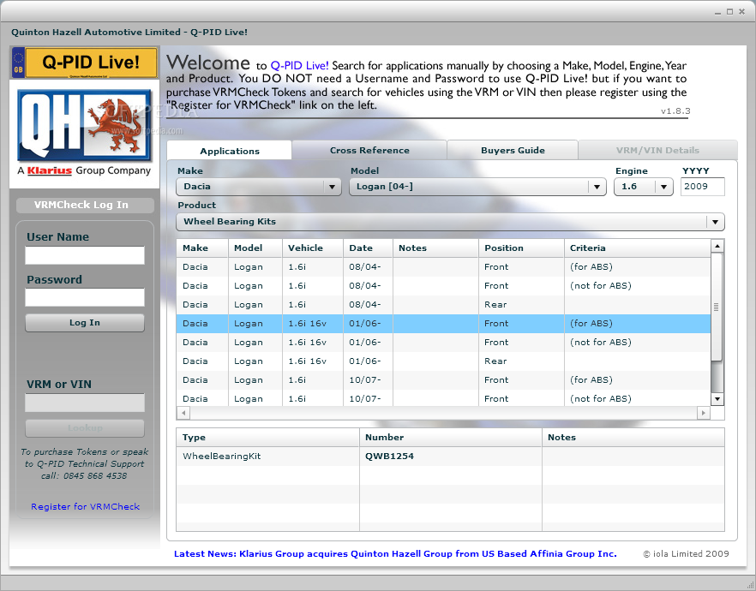The width and height of the screenshot is (756, 591).
Task: Click the QH lion logo image
Action: point(85,125)
